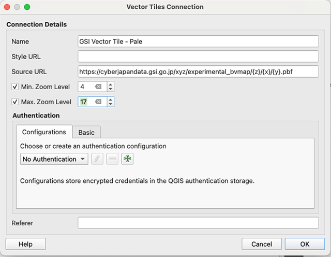Uncheck the Min. Zoom Level checkbox
Viewport: 331px width, 257px height.
[15, 87]
